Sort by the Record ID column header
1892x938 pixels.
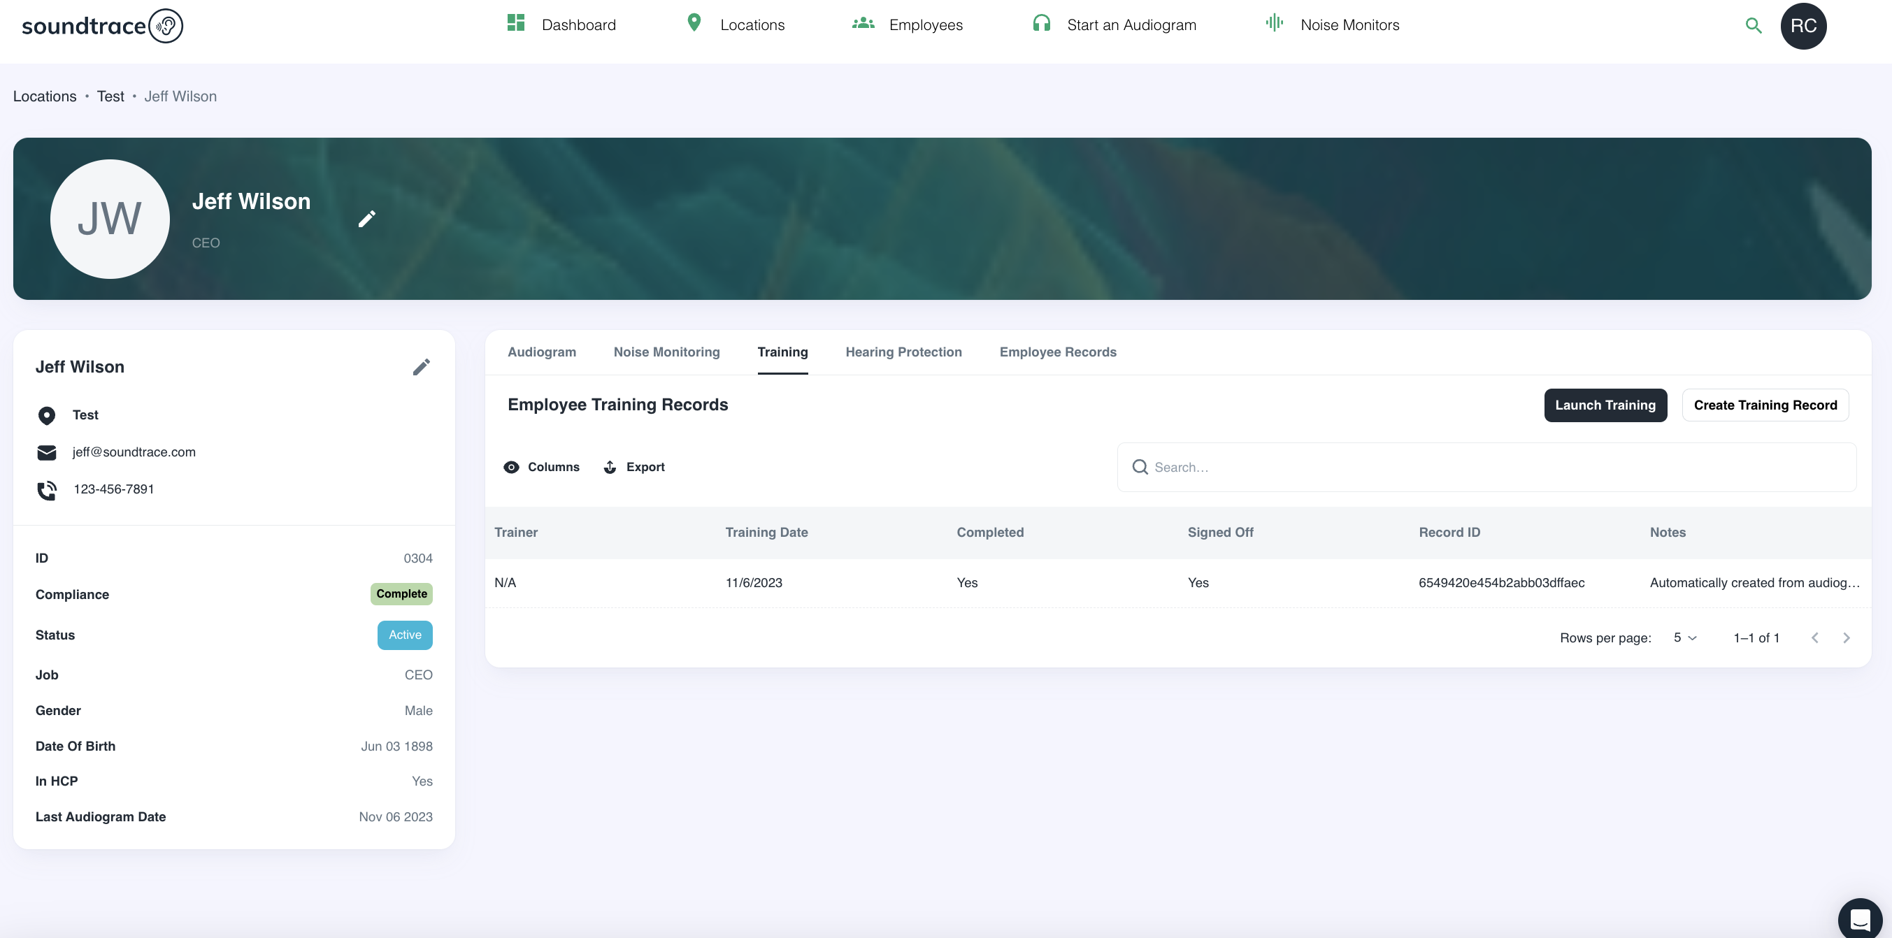(x=1449, y=532)
